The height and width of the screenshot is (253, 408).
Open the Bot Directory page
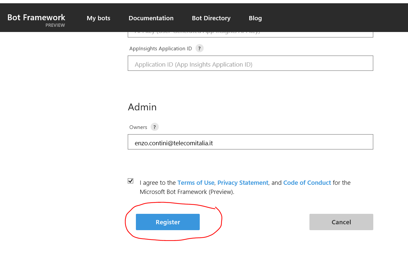point(211,18)
